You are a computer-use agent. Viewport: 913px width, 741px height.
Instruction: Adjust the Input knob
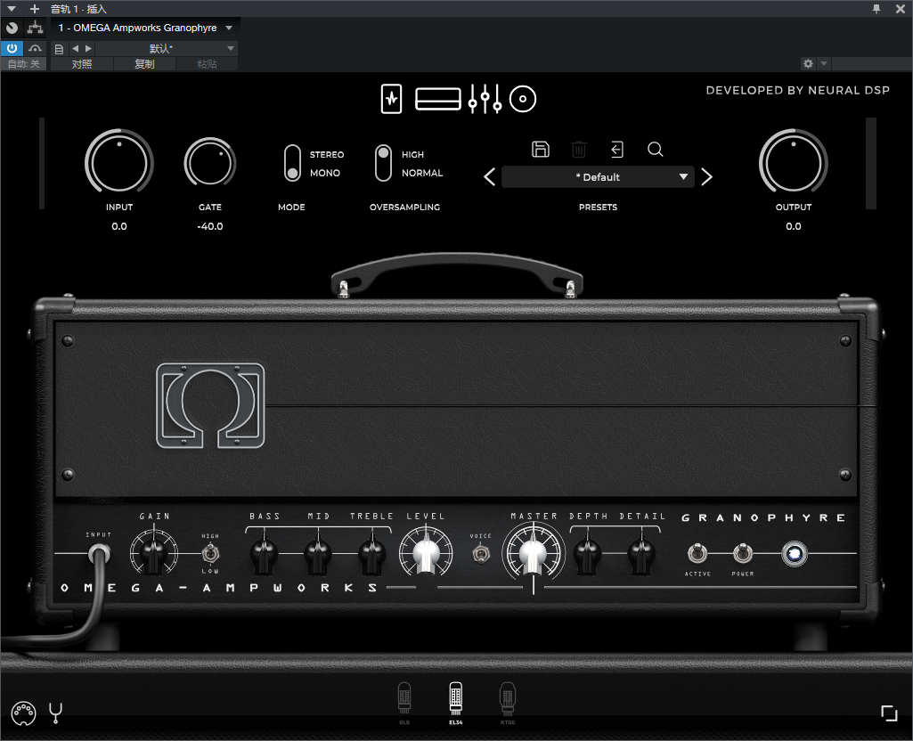pyautogui.click(x=118, y=161)
